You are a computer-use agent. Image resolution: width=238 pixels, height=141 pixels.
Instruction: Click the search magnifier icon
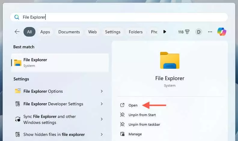[17, 17]
